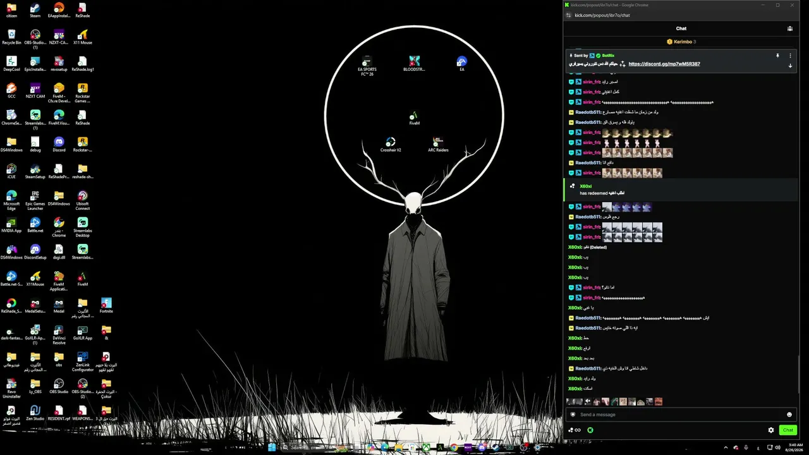
Task: Open the Ubisoft Connect desktop shortcut
Action: pyautogui.click(x=82, y=201)
